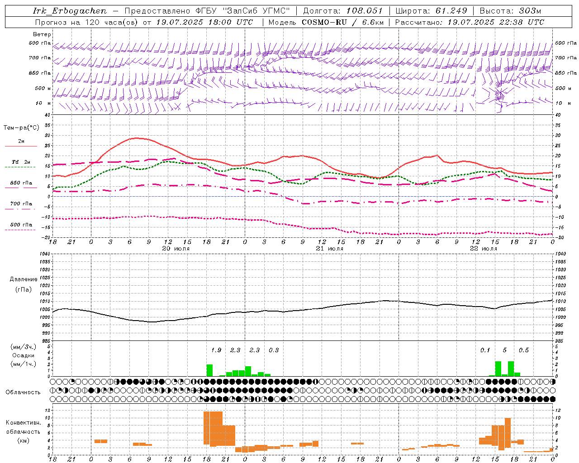The image size is (579, 463).
Task: Click the 700 гПа temperature legend label
Action: [x=21, y=204]
